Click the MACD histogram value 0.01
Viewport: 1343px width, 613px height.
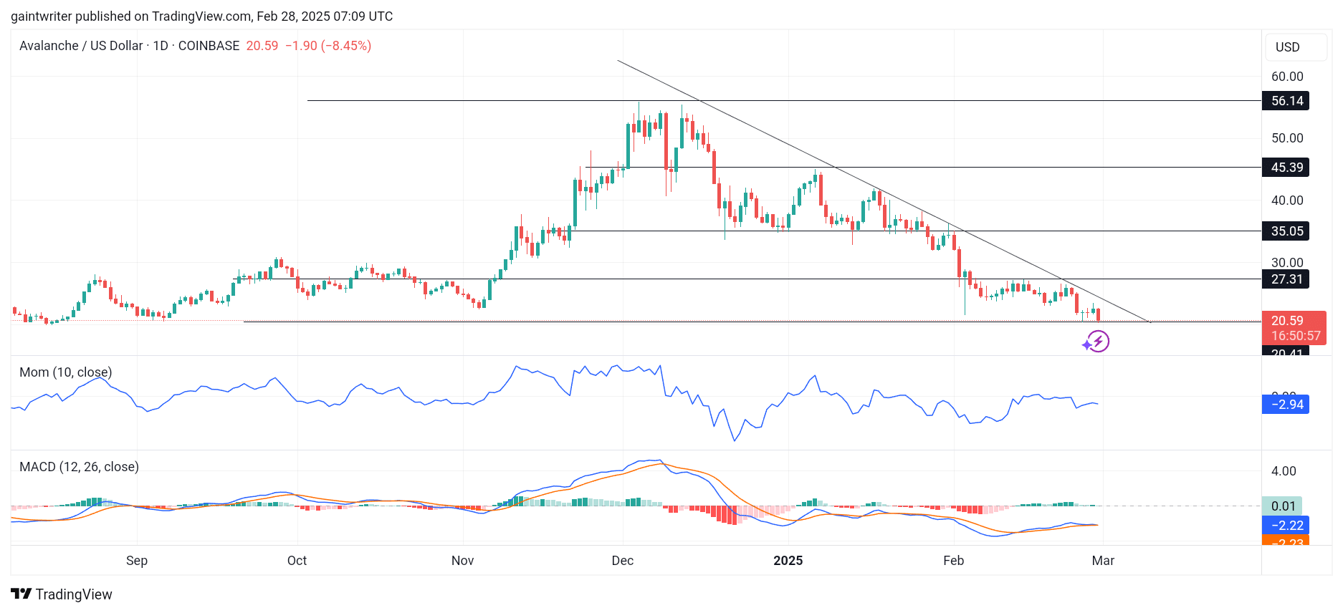[x=1282, y=506]
